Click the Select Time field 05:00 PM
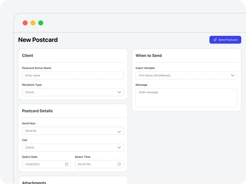The height and width of the screenshot is (184, 246). [x=99, y=164]
